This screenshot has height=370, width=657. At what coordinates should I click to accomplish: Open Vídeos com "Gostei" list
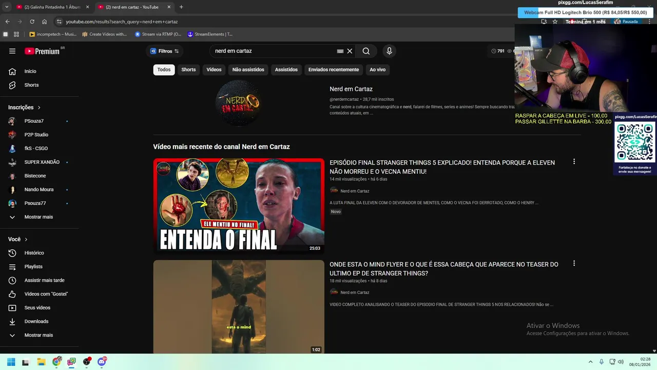(40, 294)
